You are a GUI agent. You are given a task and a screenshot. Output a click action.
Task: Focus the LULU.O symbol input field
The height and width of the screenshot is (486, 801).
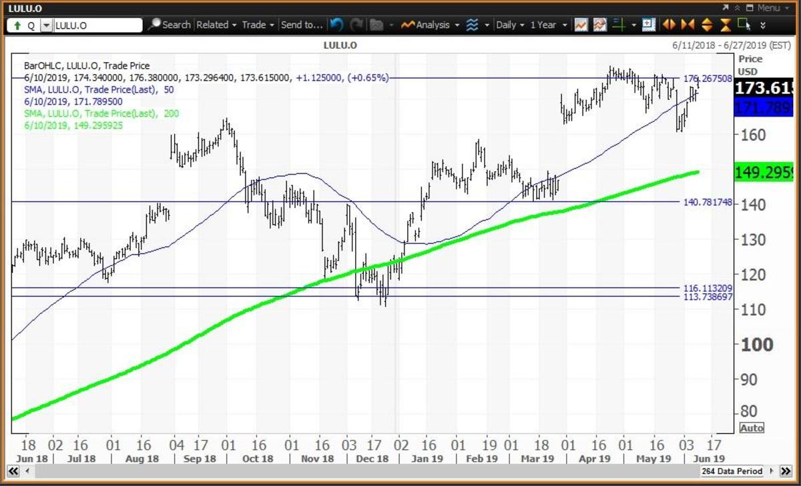tap(97, 25)
